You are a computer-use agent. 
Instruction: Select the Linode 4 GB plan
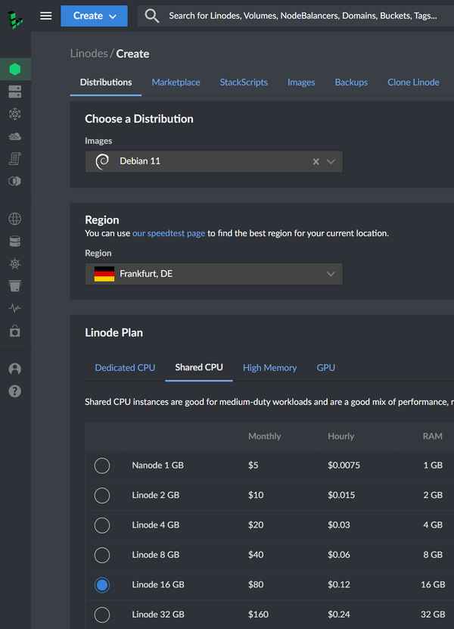pos(102,525)
